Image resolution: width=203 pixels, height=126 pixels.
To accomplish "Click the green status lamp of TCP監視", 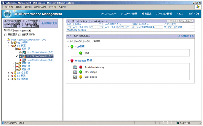I will pyautogui.click(x=72, y=47).
